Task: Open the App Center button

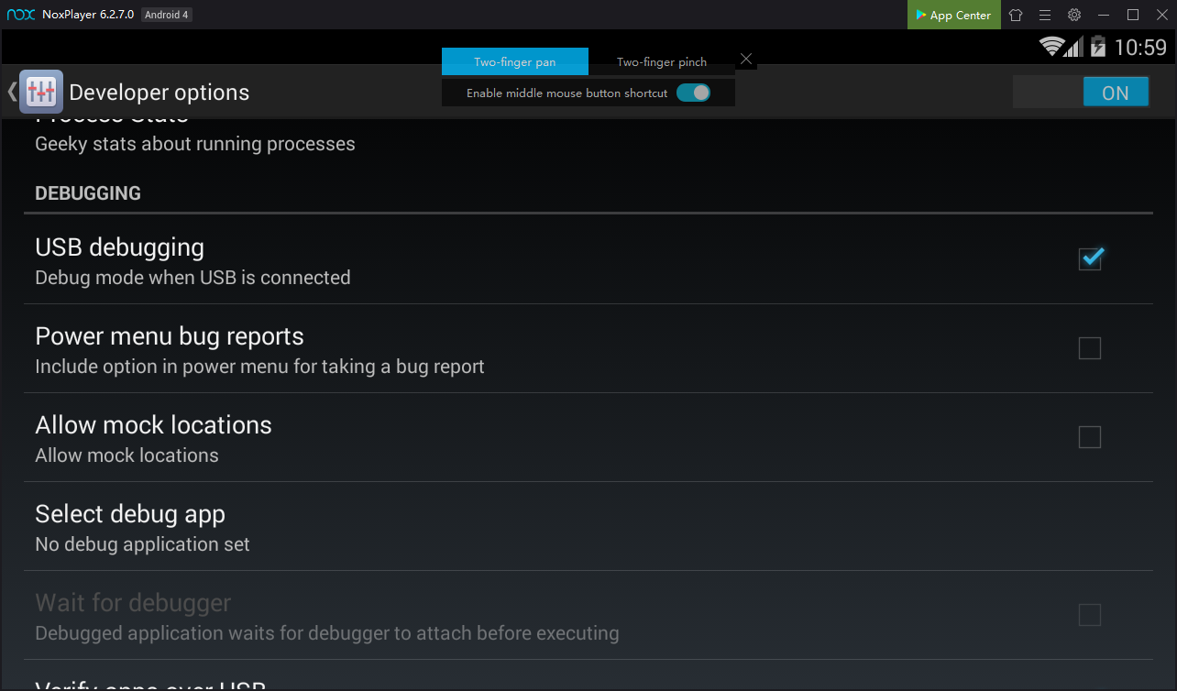Action: 953,15
